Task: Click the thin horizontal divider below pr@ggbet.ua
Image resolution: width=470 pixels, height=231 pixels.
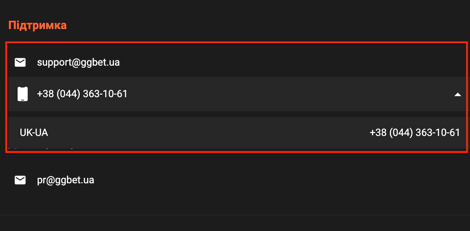Action: pos(235,214)
